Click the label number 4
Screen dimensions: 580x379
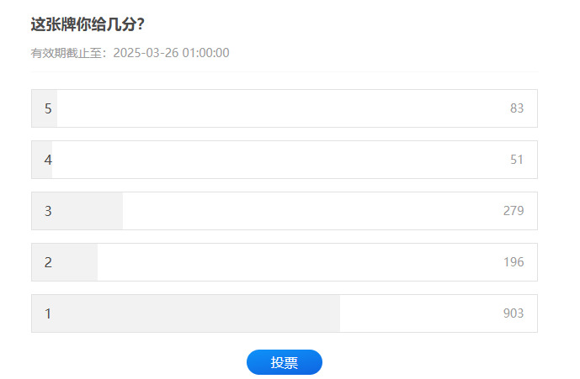coord(48,160)
